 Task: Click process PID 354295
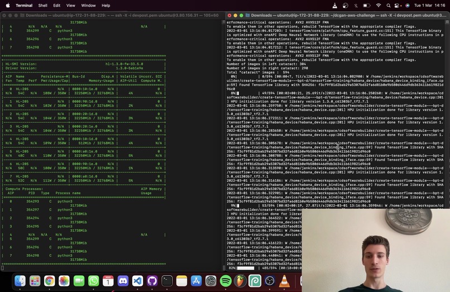tap(32, 227)
